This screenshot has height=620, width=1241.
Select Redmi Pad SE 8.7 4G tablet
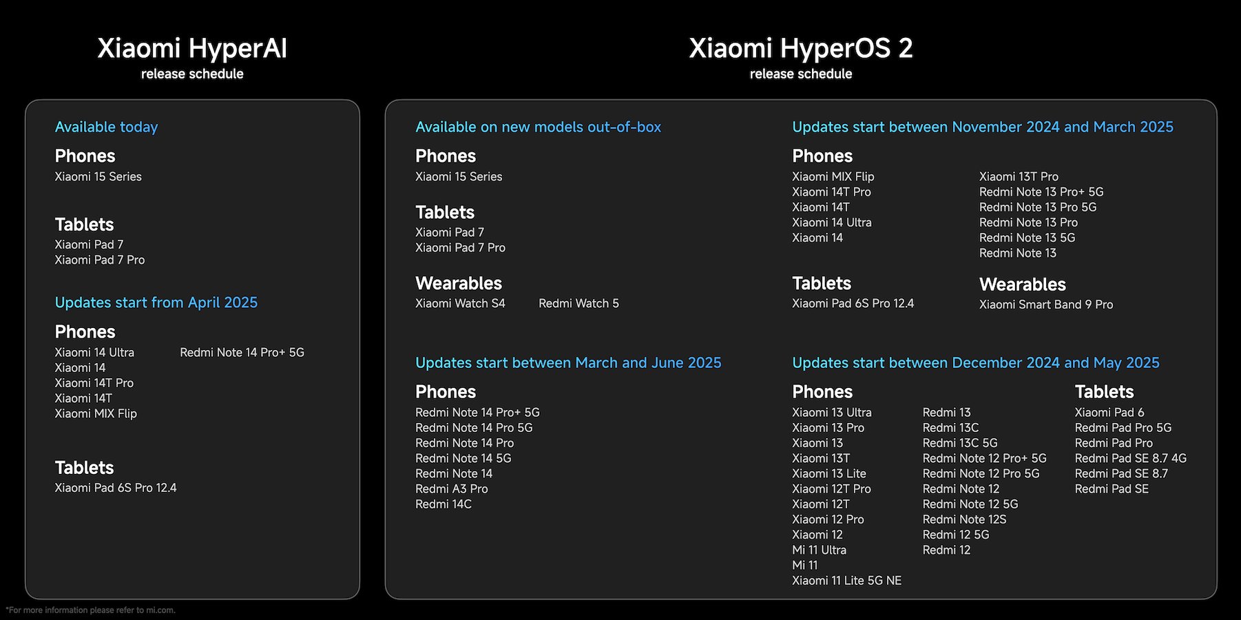coord(1130,458)
